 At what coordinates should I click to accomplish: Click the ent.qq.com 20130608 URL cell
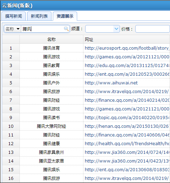click(x=127, y=169)
